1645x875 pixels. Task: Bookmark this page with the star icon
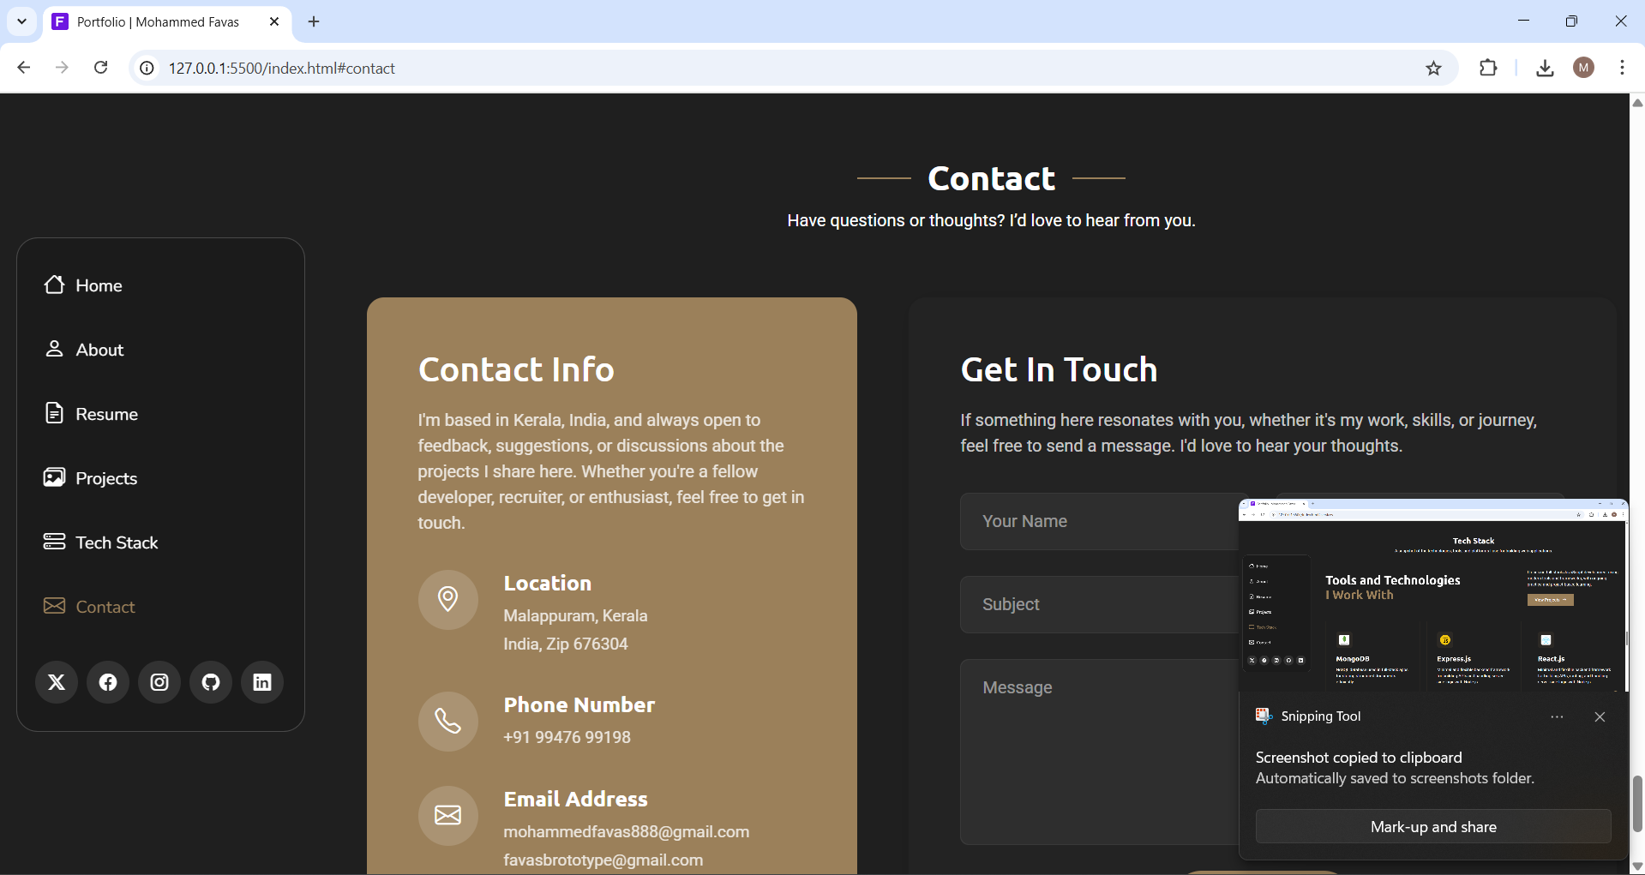tap(1433, 69)
